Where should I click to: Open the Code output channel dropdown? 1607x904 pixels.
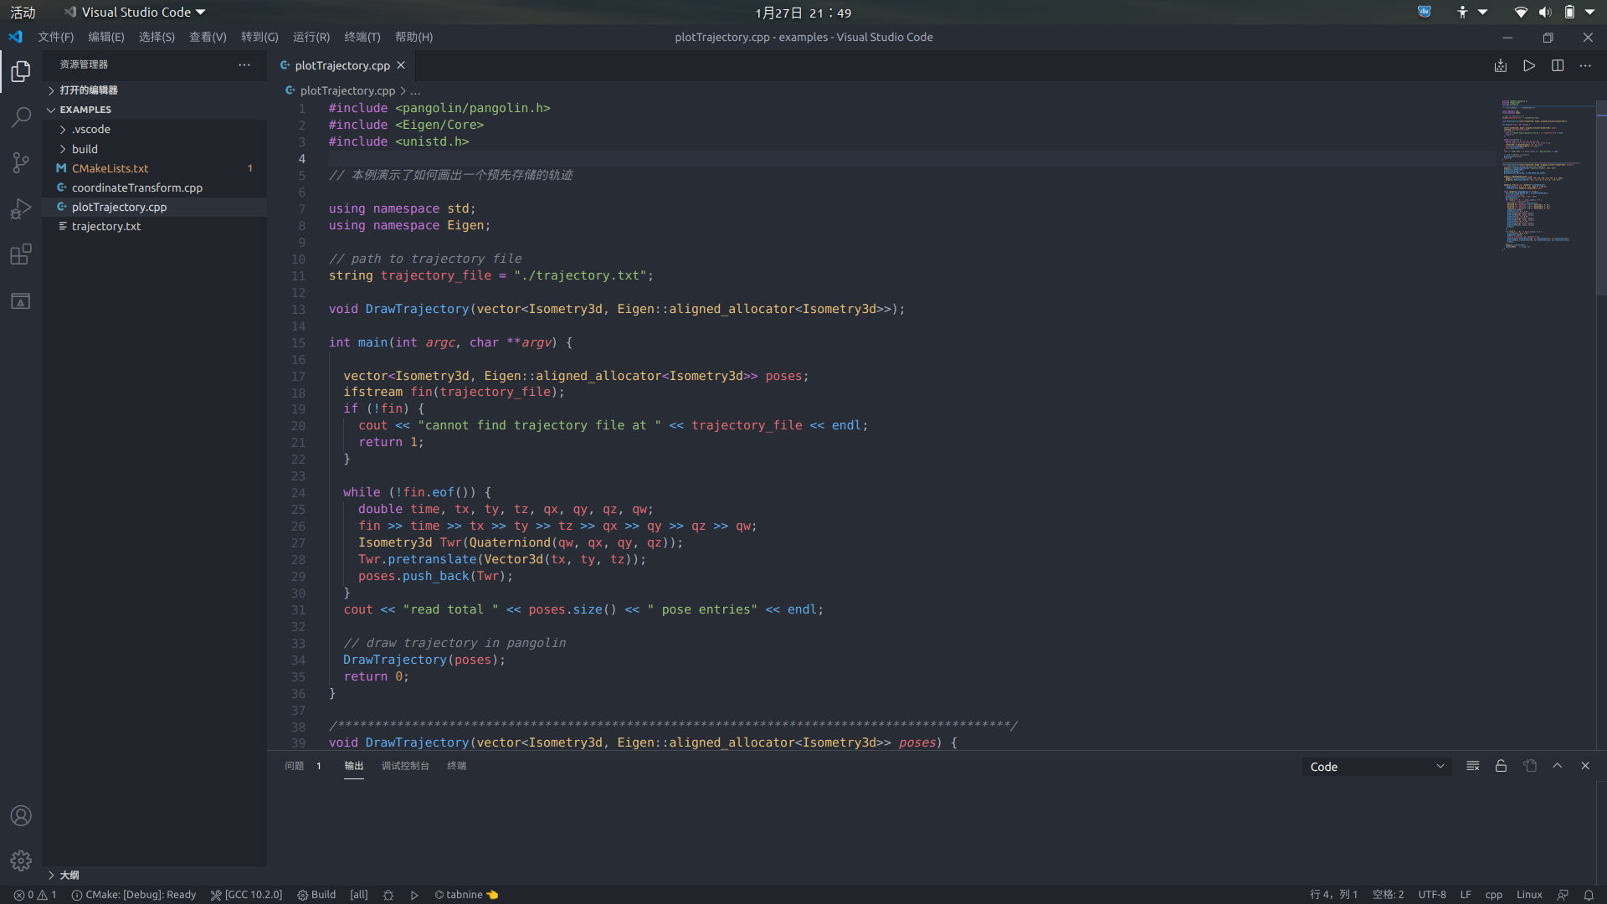(1377, 767)
